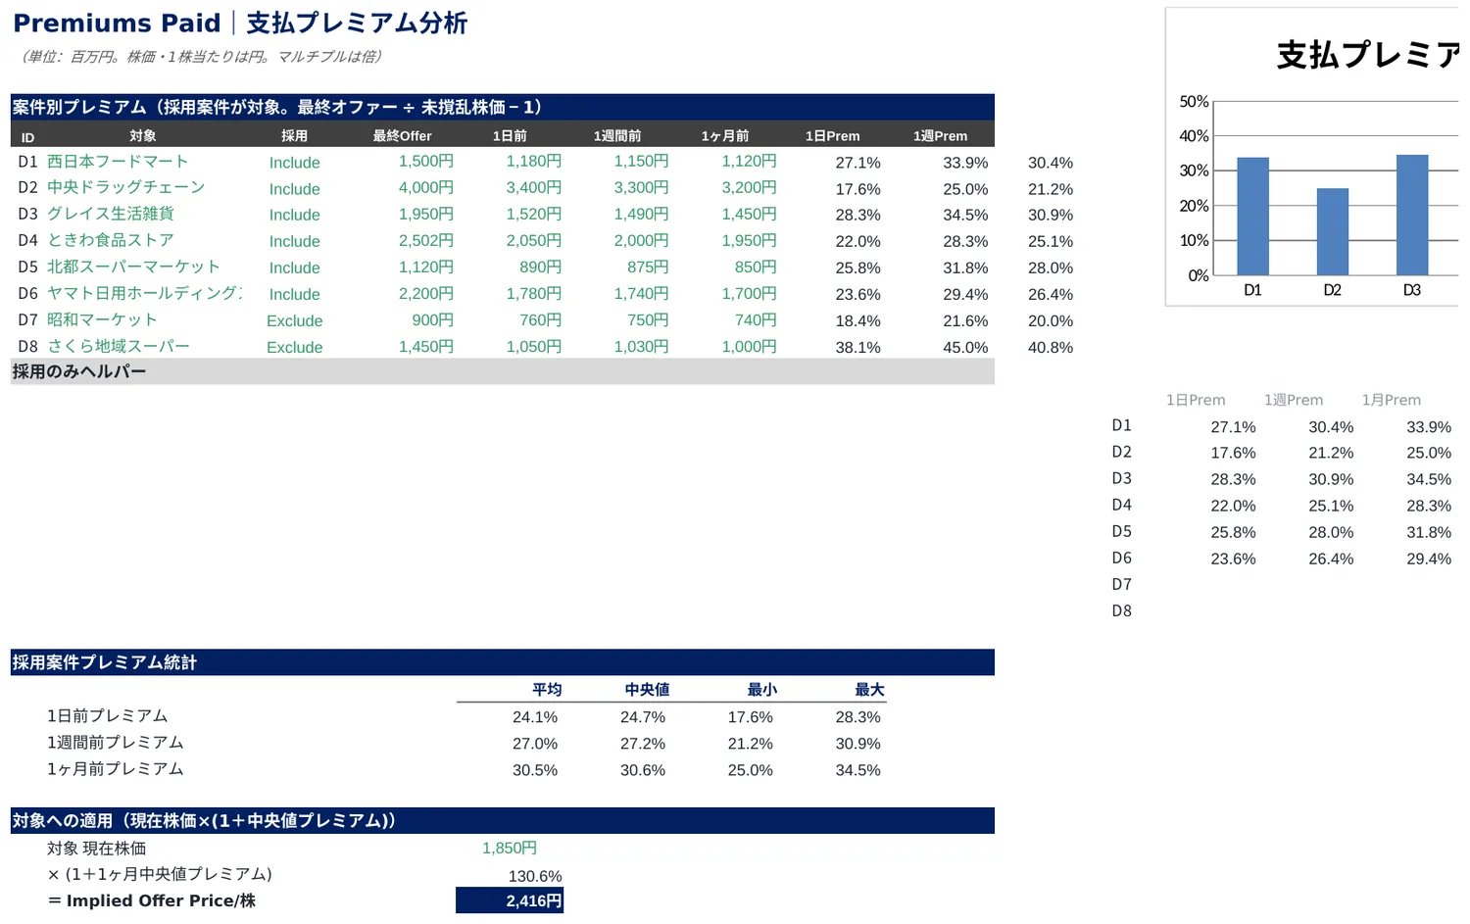Select the chart title 支払プレミア
This screenshot has width=1470, height=924.
click(1367, 55)
